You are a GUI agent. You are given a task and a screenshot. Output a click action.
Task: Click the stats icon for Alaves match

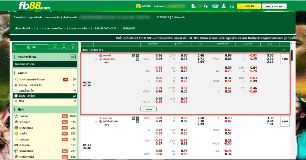click(x=134, y=118)
